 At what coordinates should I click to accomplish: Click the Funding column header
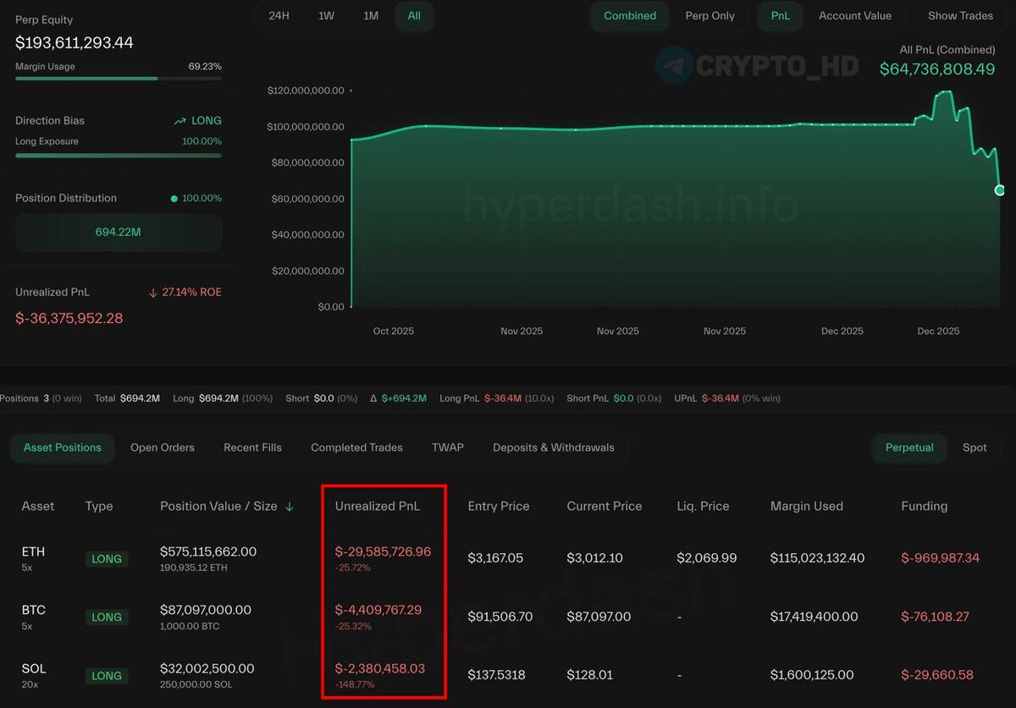[x=925, y=506]
